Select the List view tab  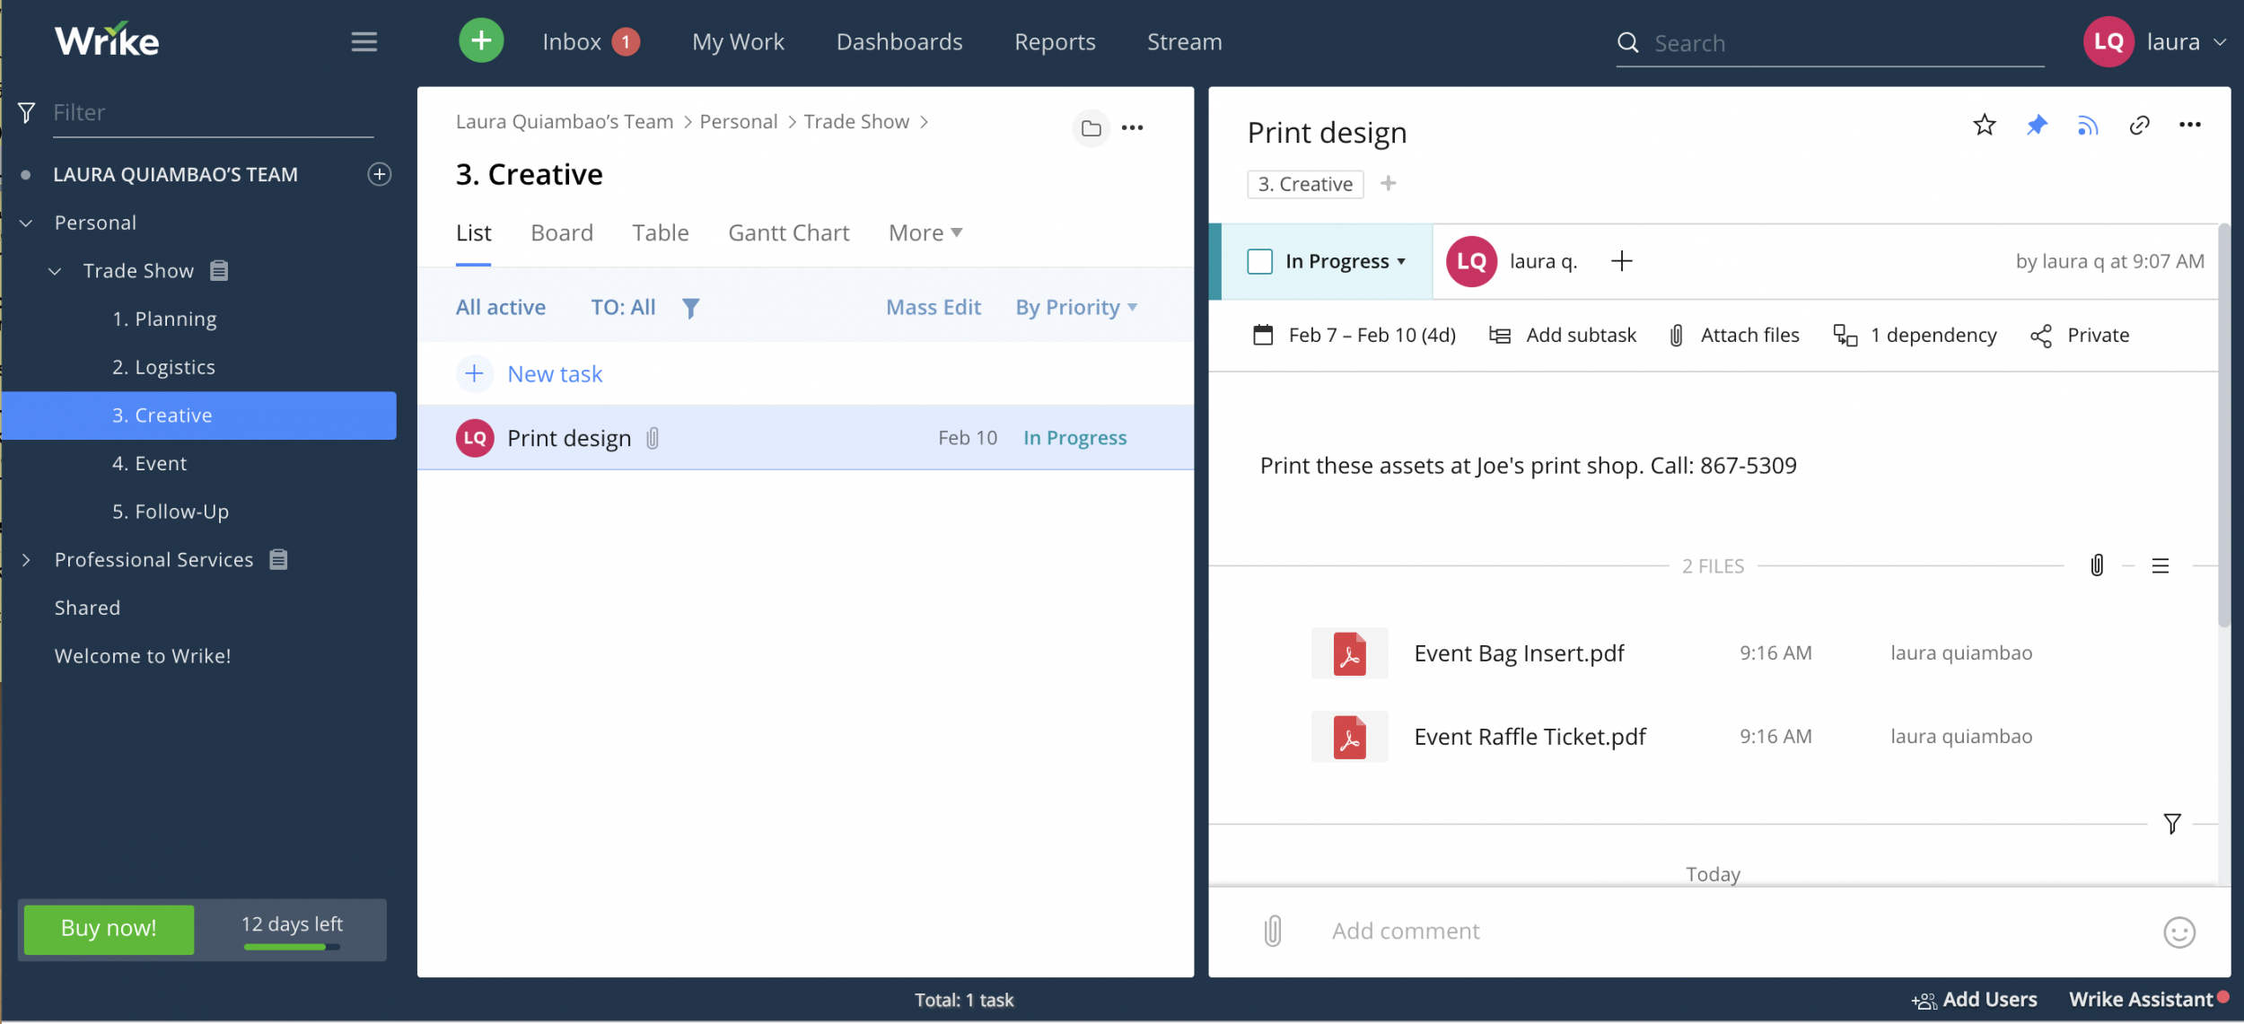pos(473,232)
